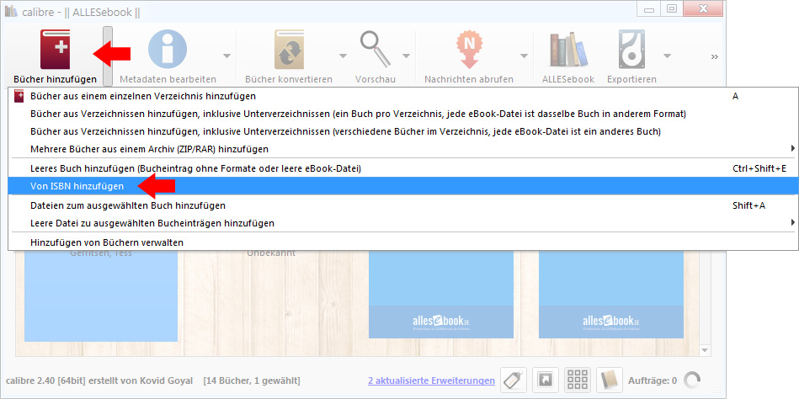Screen dimensions: 799x399
Task: Open Mehrere Bücher aus einem Archiv submenu
Action: [x=403, y=149]
